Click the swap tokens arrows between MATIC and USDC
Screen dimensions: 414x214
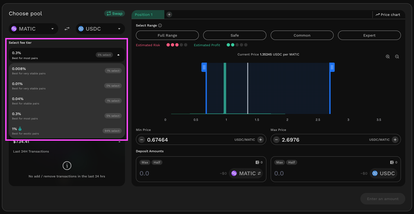67,29
